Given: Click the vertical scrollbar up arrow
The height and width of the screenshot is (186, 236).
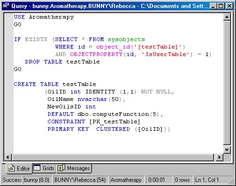Looking at the screenshot, I should click(x=227, y=17).
